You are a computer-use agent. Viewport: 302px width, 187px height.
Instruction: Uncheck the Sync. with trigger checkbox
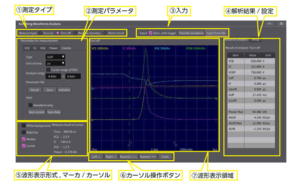pyautogui.click(x=151, y=33)
